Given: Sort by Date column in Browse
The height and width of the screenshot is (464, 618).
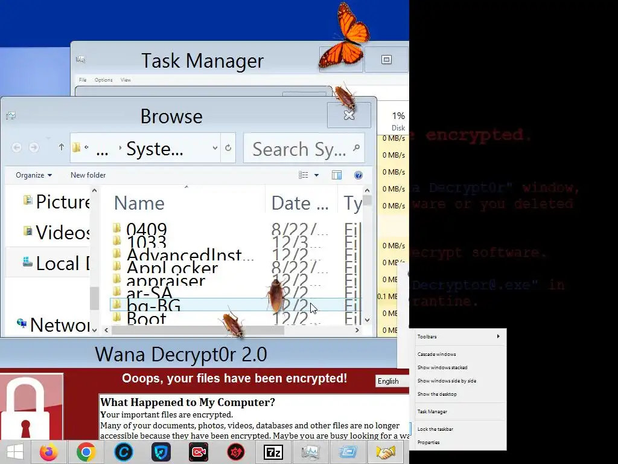Looking at the screenshot, I should pyautogui.click(x=301, y=203).
